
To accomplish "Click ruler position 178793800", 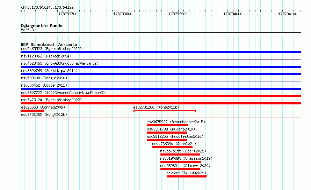I will (123, 14).
